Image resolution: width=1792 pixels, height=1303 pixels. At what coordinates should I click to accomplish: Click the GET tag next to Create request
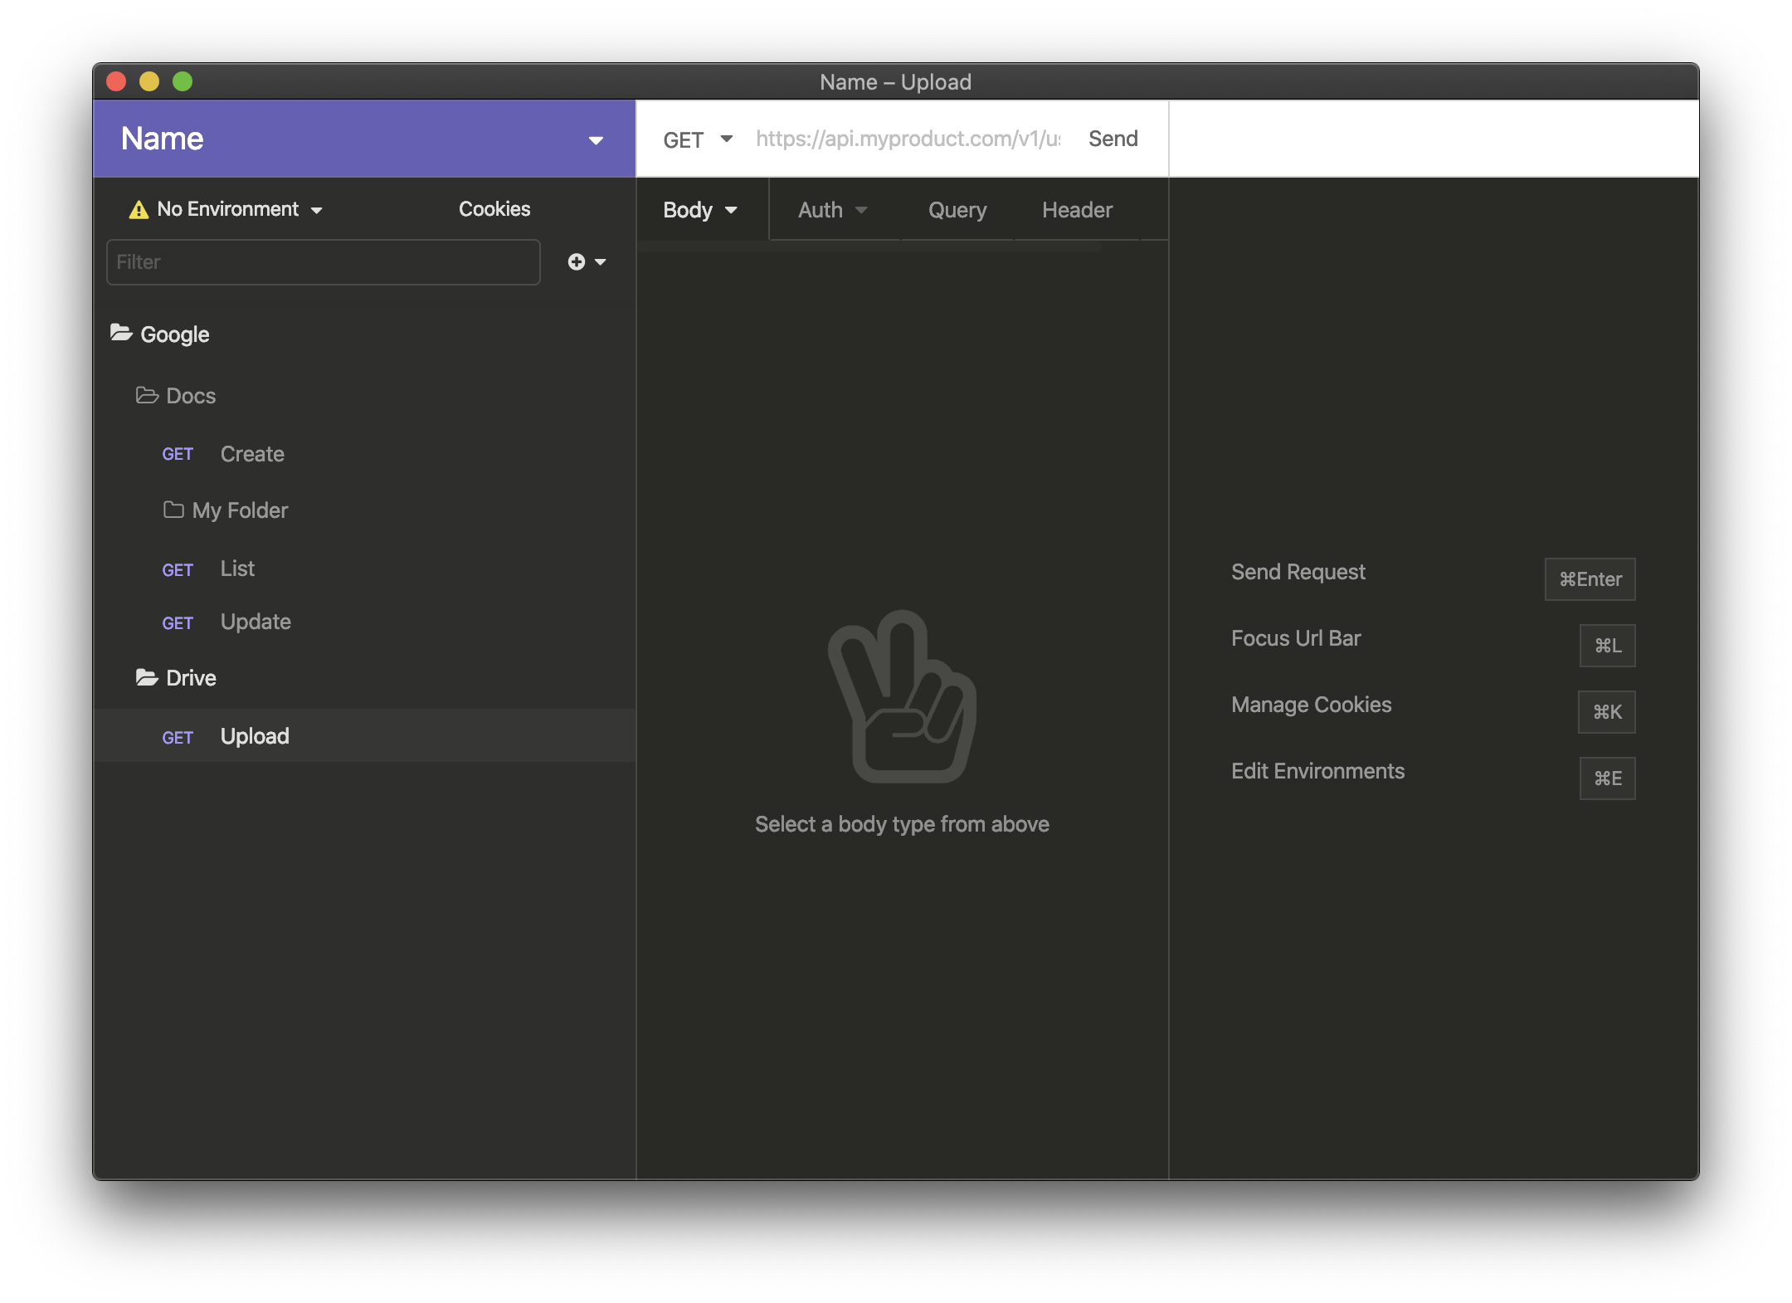coord(178,454)
